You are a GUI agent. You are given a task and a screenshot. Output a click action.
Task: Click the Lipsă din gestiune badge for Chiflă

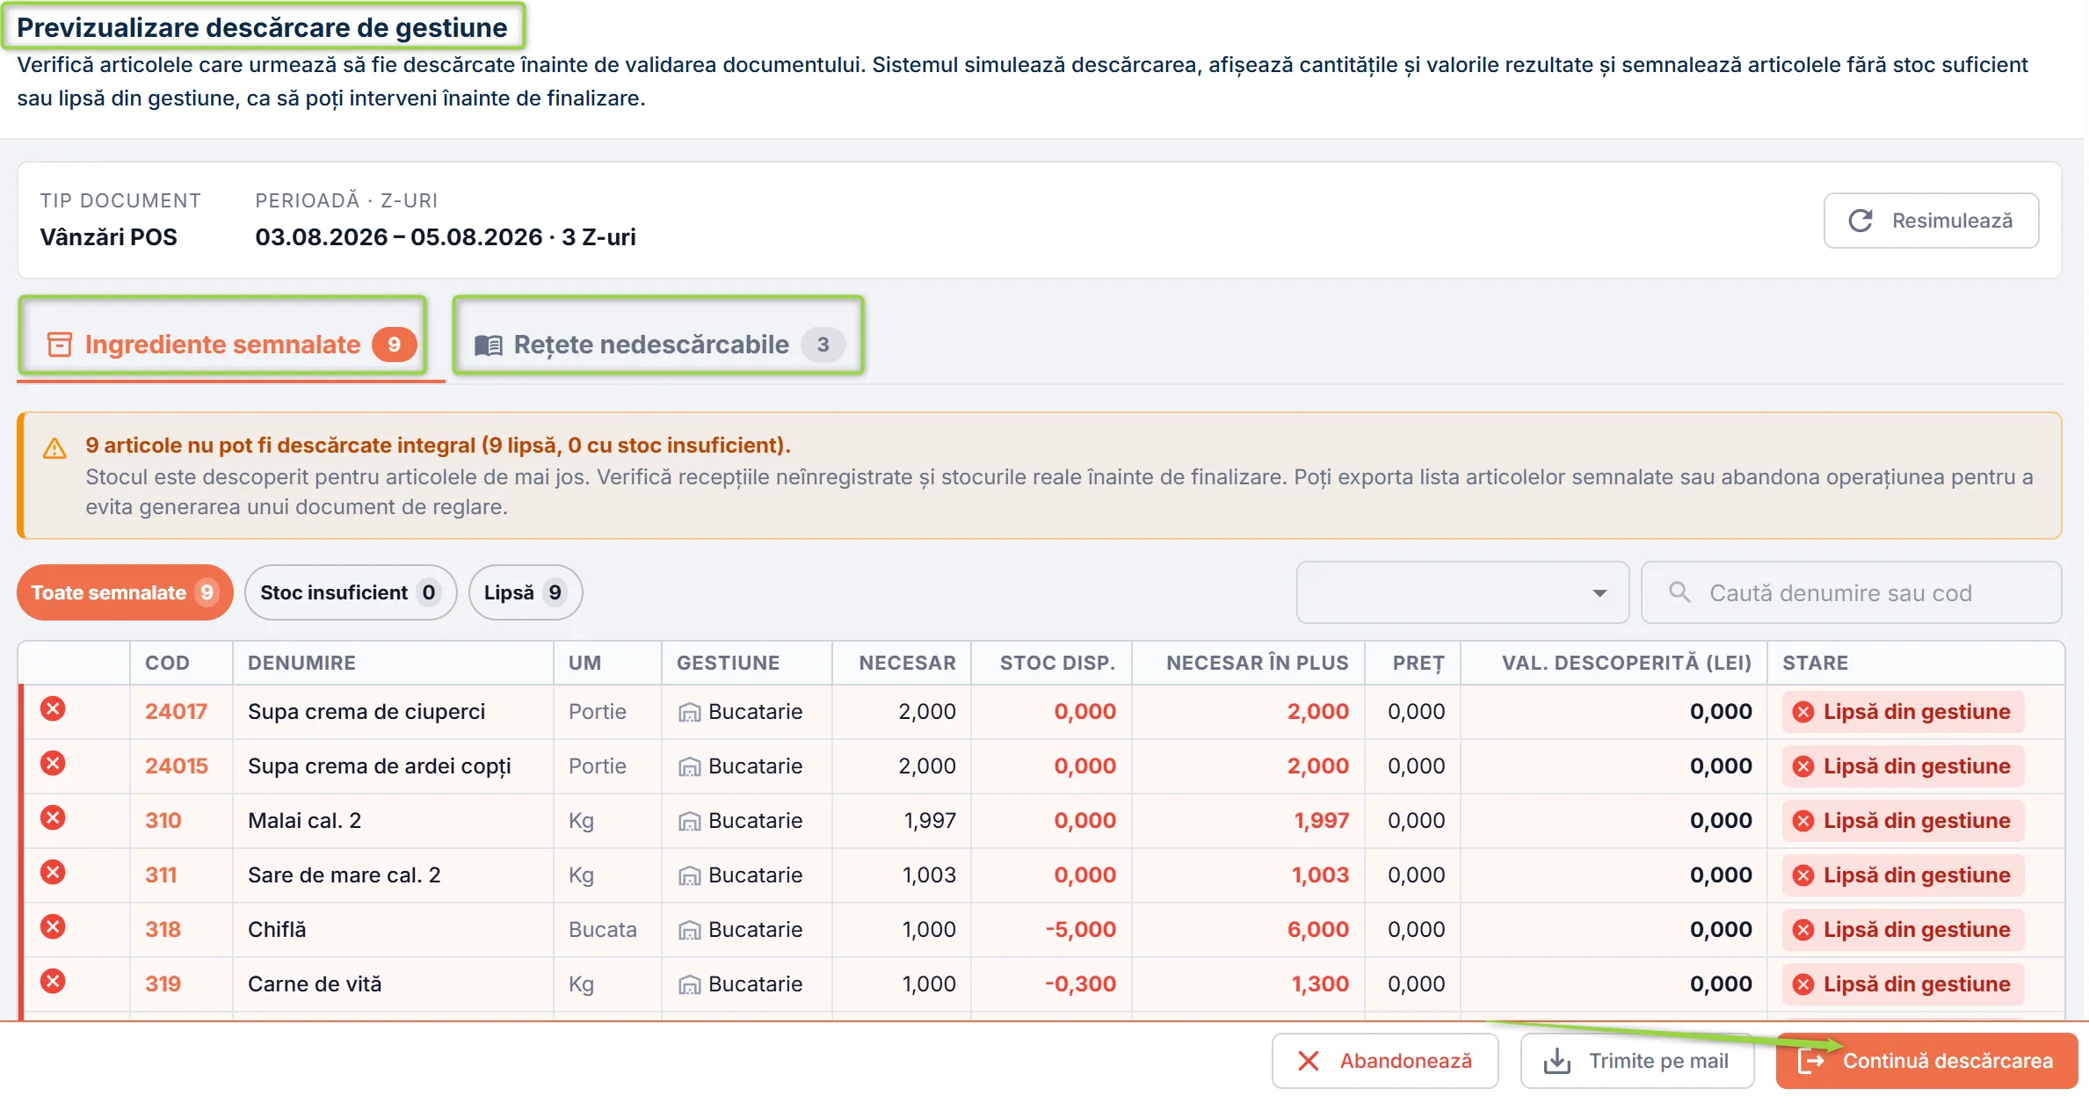[1904, 929]
